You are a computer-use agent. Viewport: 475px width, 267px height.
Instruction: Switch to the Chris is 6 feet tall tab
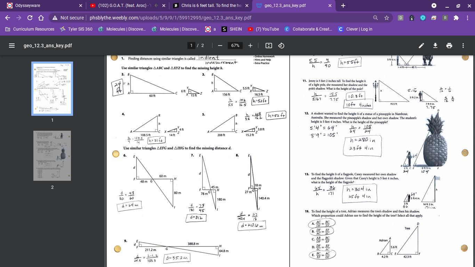tap(211, 6)
